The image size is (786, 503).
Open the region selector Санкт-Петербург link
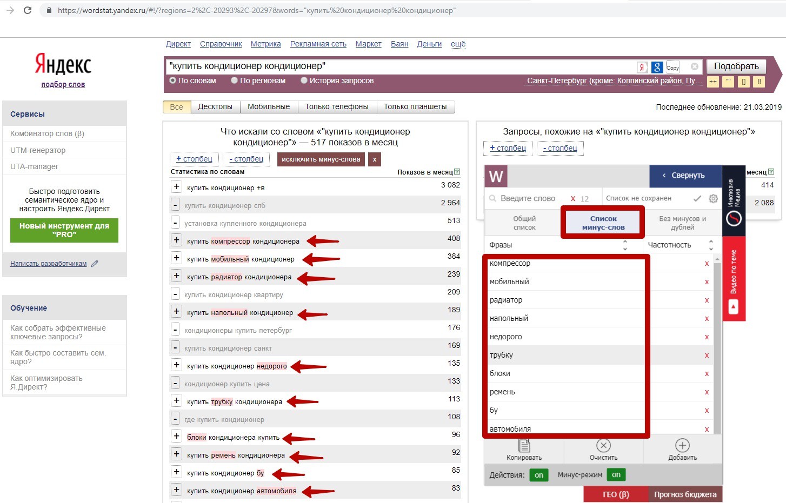pyautogui.click(x=615, y=81)
